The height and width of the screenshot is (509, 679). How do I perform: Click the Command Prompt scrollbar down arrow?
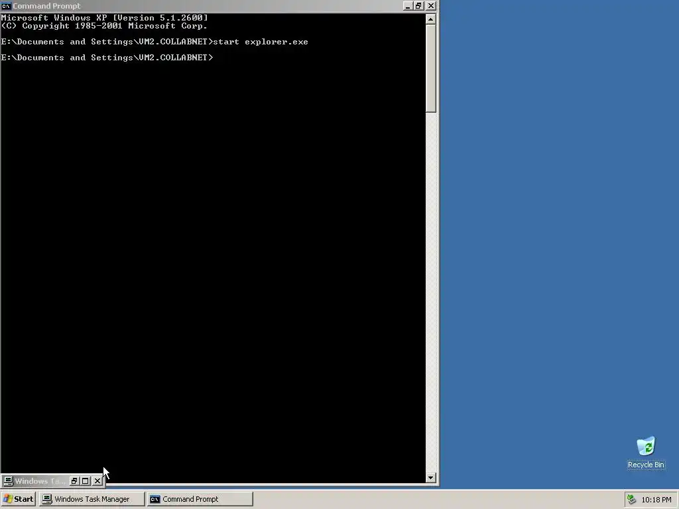point(430,478)
